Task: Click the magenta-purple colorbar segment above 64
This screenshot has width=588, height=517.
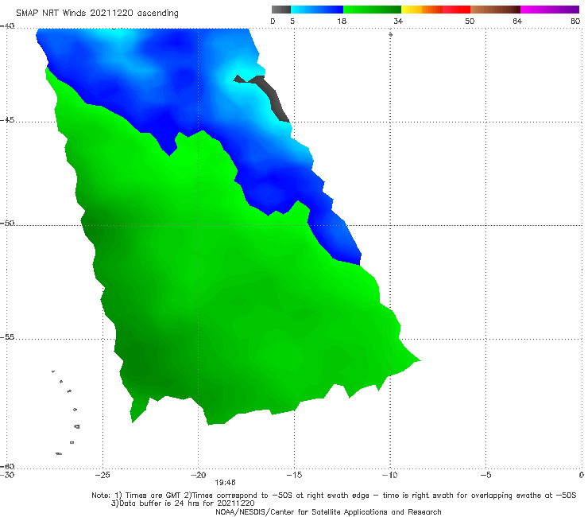Action: 550,10
